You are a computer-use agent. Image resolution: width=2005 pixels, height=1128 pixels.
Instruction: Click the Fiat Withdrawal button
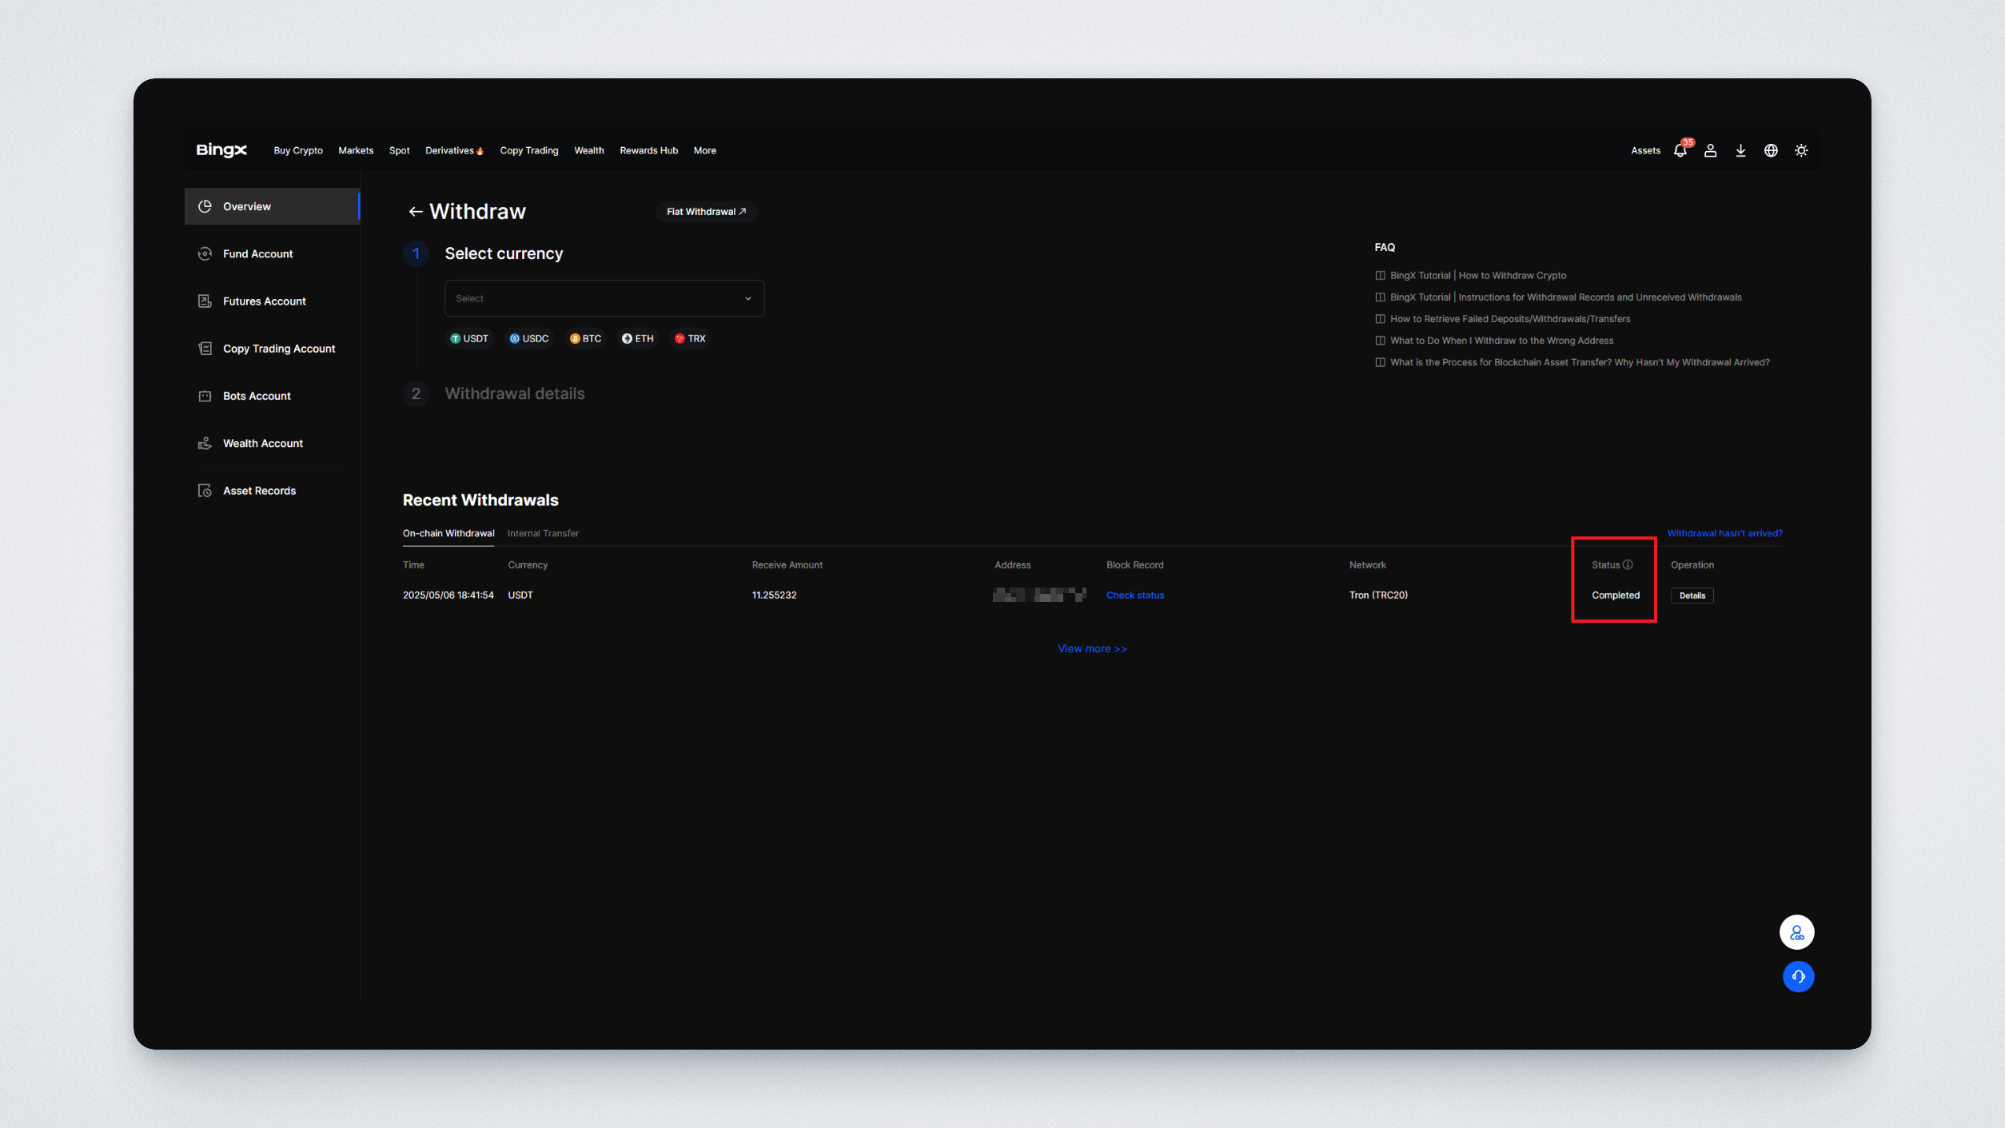705,212
